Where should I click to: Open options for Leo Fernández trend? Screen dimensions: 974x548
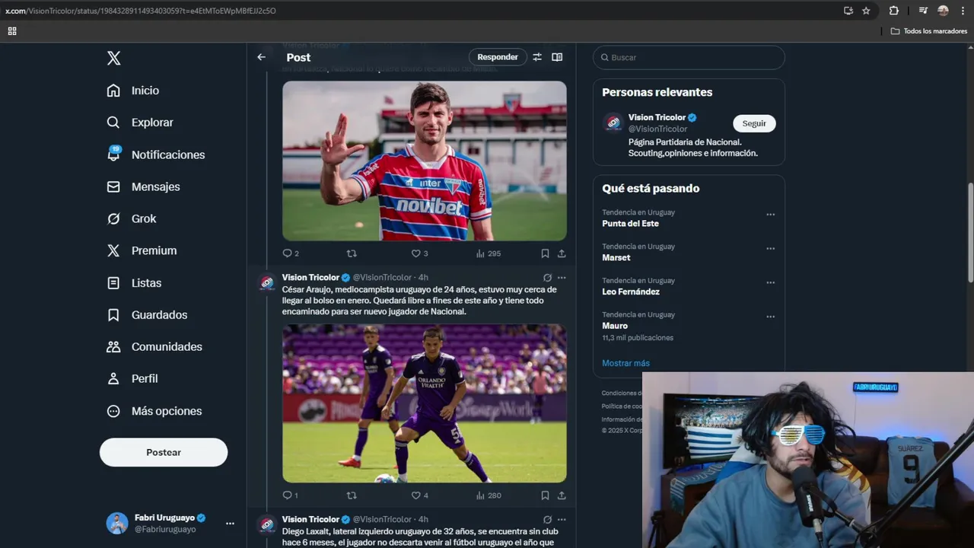pos(770,283)
